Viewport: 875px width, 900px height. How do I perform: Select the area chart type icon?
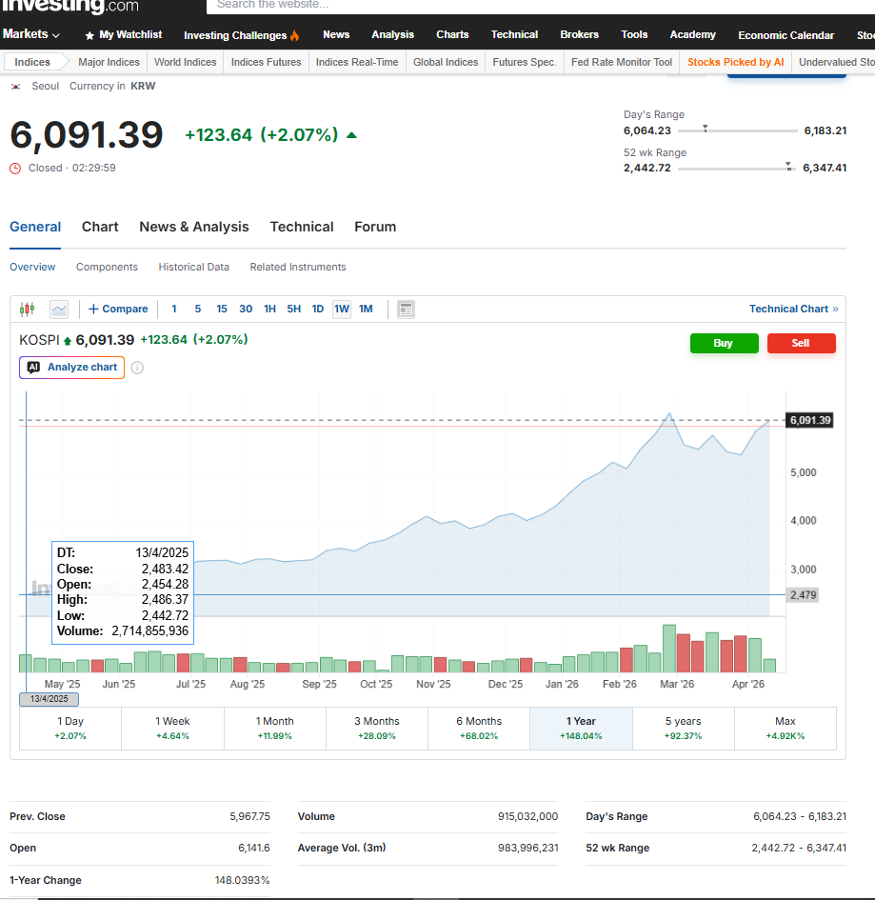[x=59, y=310]
